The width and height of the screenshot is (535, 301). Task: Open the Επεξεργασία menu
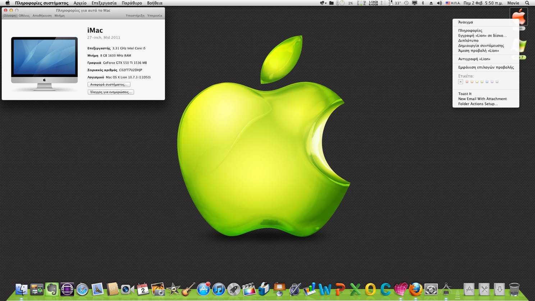tap(104, 3)
